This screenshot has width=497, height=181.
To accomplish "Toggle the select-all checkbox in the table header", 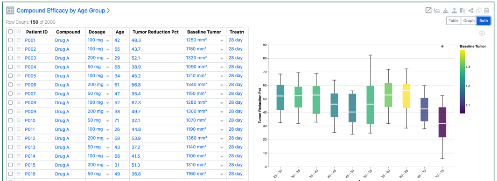I will tap(10, 32).
